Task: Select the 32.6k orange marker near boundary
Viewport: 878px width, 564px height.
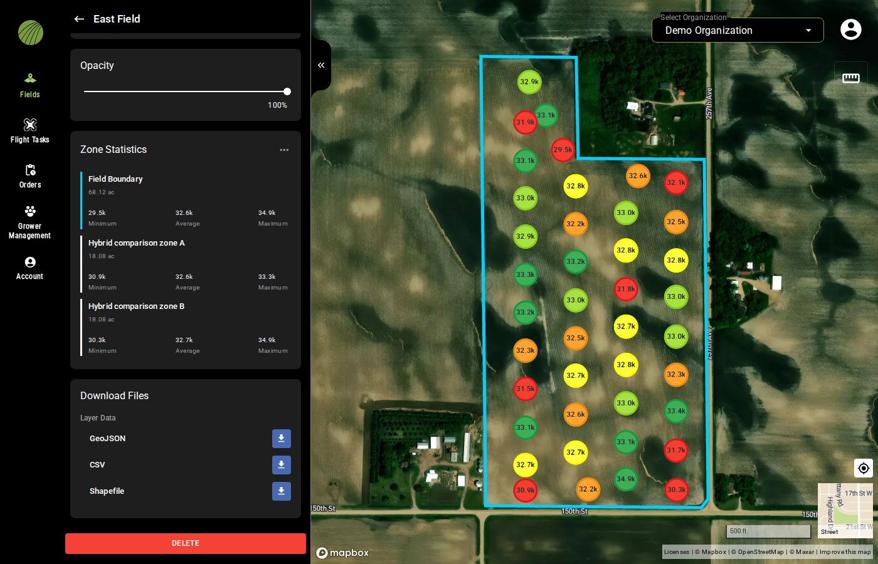Action: (638, 176)
